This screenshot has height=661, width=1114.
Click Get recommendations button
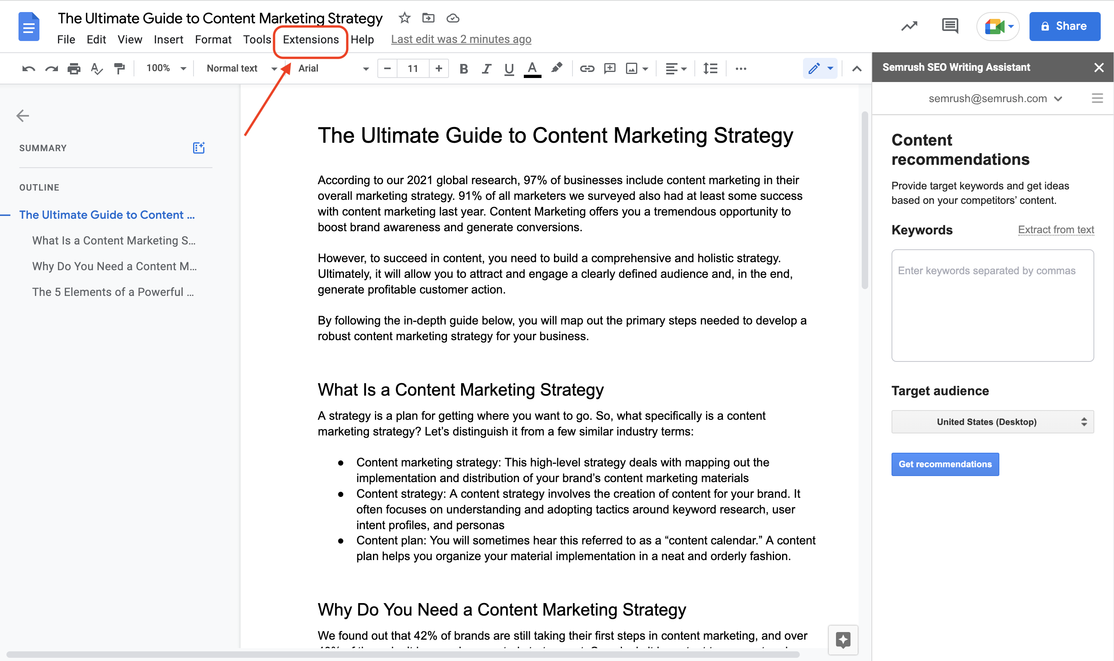(x=945, y=464)
